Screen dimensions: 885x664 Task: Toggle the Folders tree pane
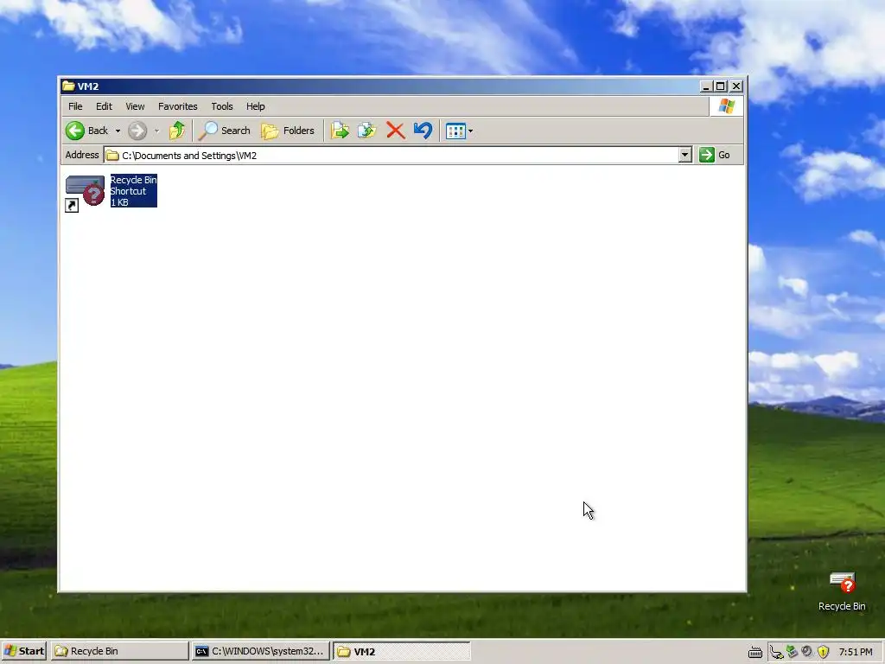coord(288,131)
